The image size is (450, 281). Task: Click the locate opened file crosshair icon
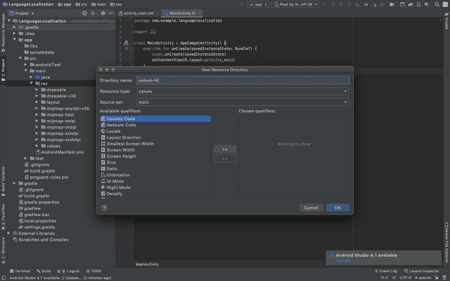[84, 13]
